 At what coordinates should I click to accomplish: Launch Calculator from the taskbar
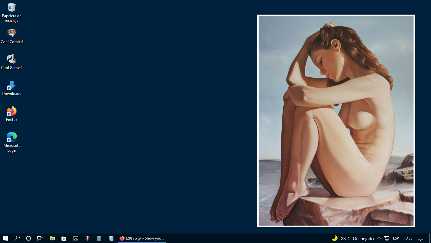99,238
